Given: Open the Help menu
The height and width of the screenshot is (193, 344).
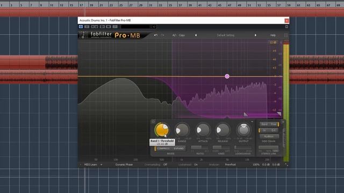Looking at the screenshot, I should 273,35.
